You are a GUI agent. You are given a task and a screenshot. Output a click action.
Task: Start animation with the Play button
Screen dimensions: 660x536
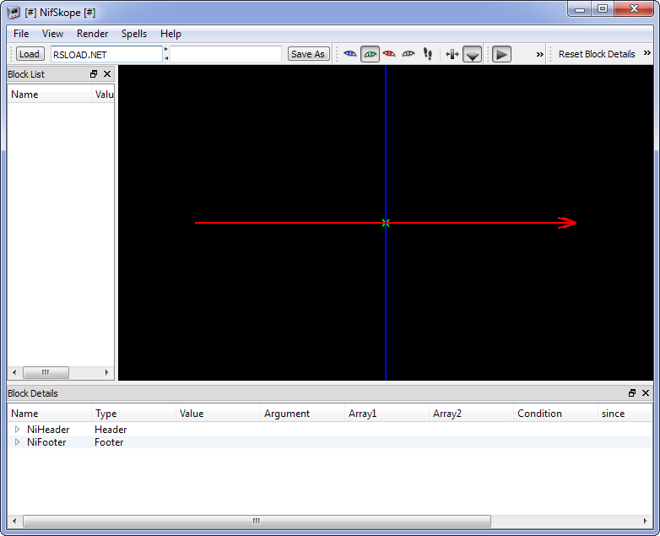pyautogui.click(x=501, y=54)
